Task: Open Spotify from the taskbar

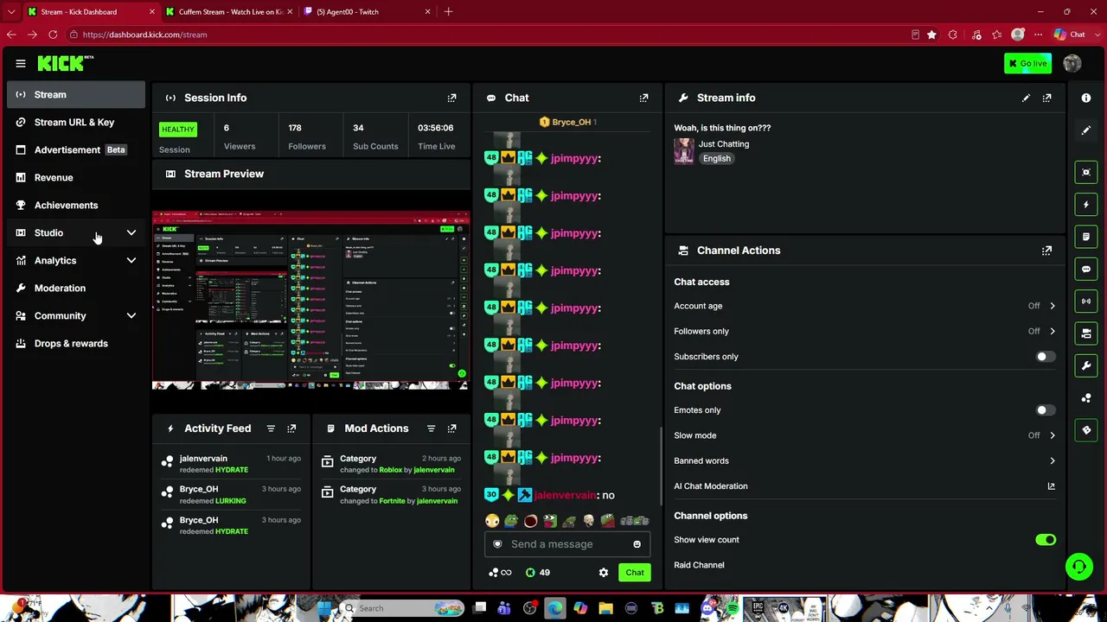Action: [x=732, y=608]
